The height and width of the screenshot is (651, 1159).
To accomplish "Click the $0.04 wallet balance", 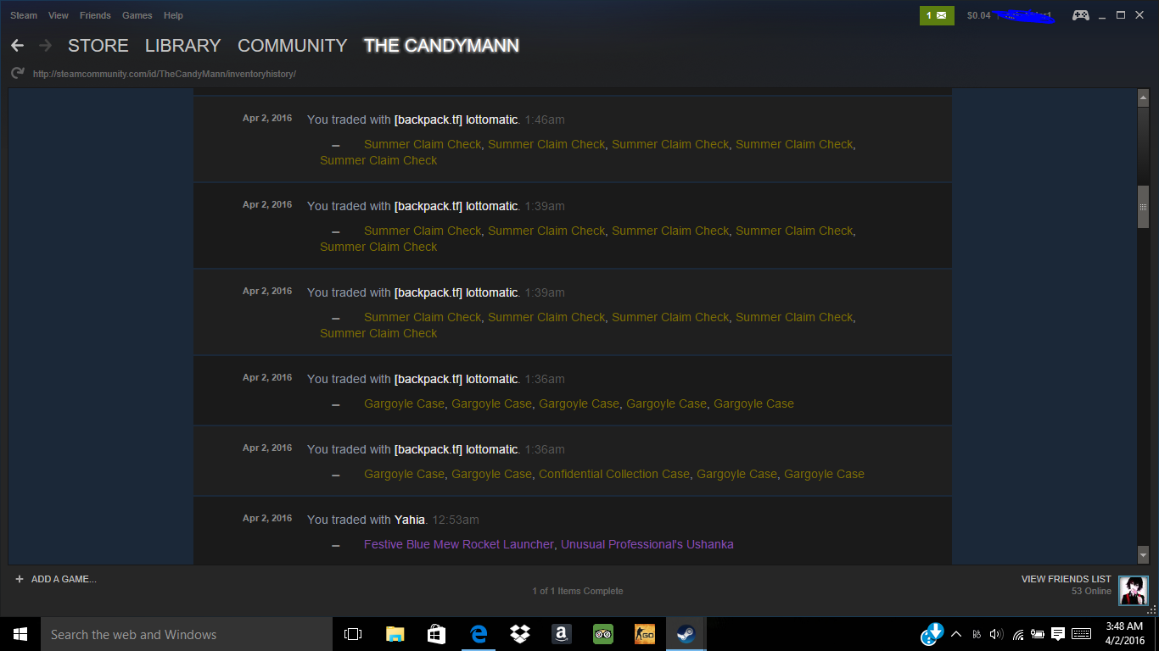I will tap(978, 15).
